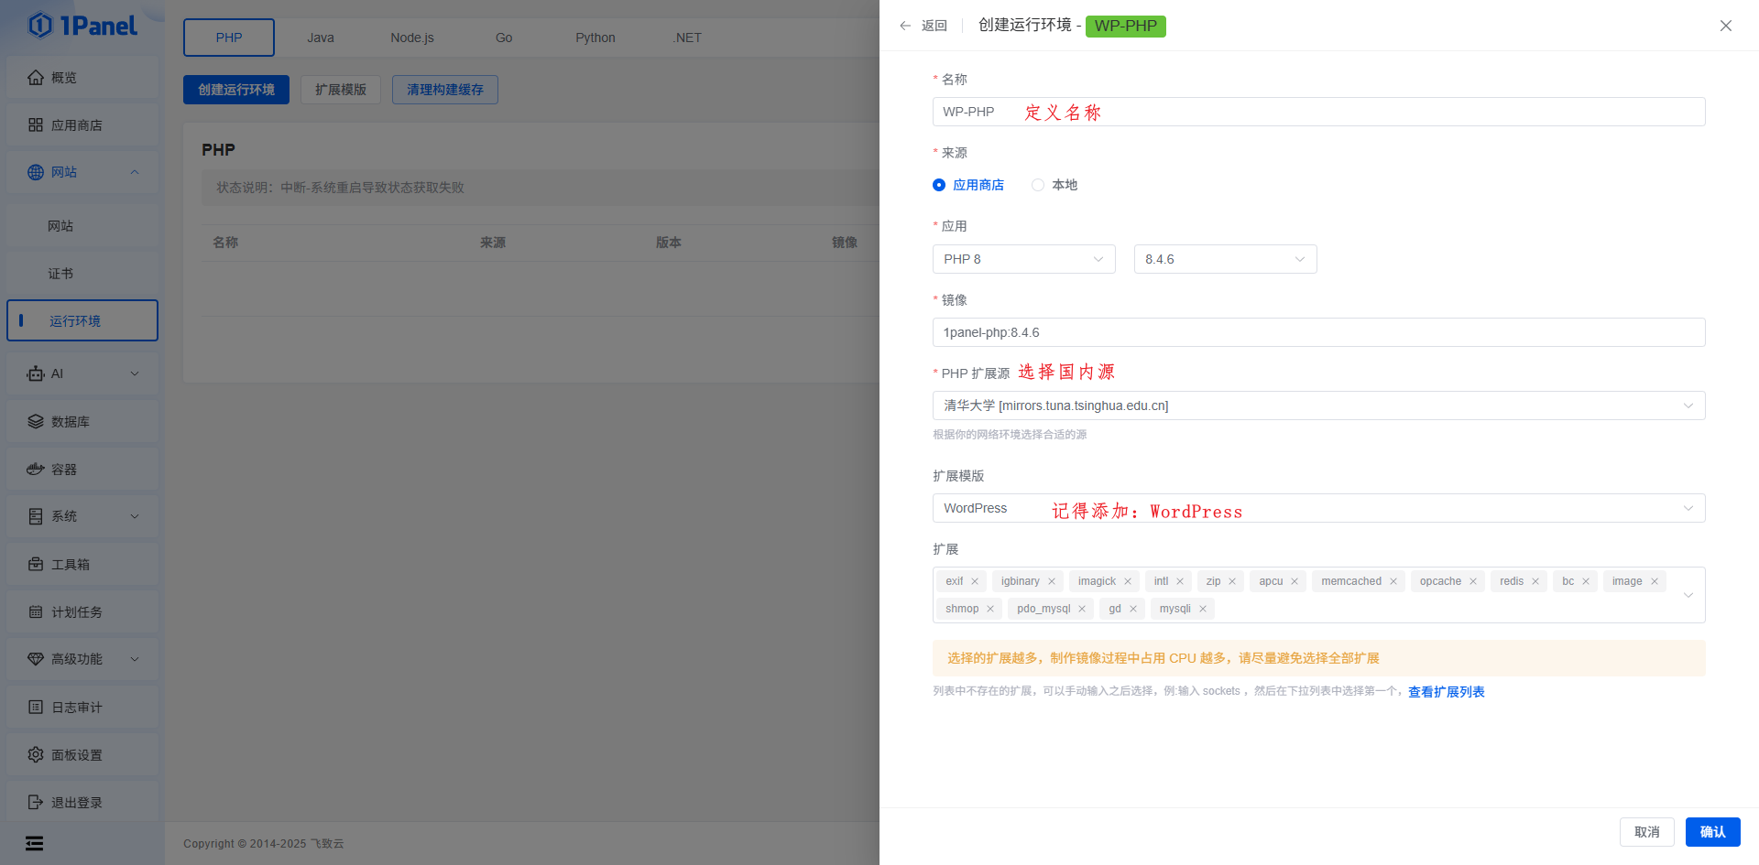The width and height of the screenshot is (1759, 865).
Task: Switch to the .NET tab
Action: pyautogui.click(x=687, y=38)
